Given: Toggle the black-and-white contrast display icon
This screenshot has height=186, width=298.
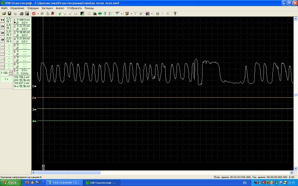Looking at the screenshot, I should coord(82,13).
